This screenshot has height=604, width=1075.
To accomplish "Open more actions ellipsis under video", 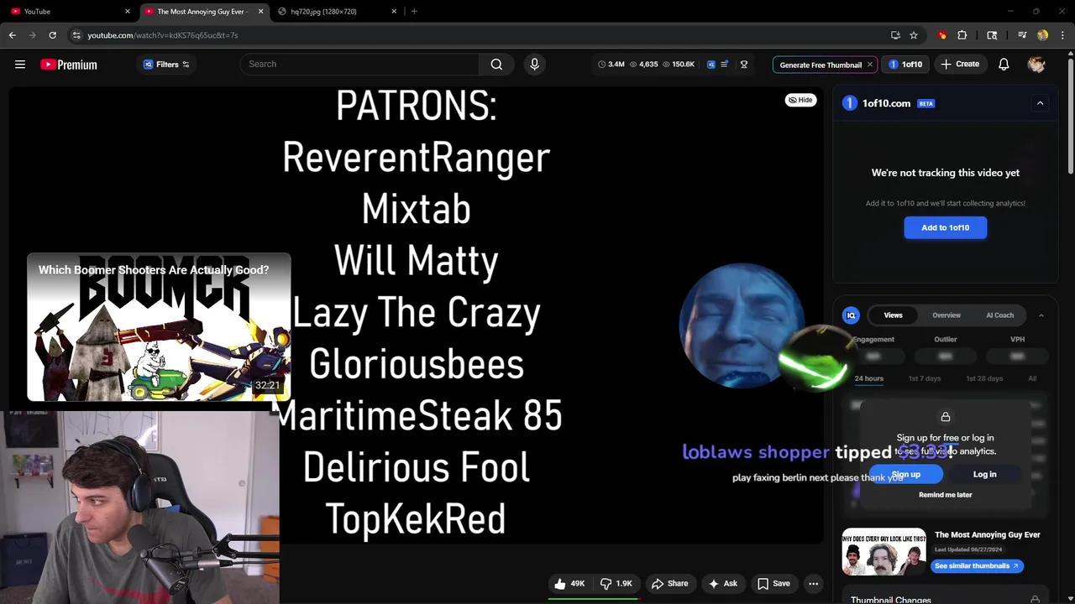I will pos(813,584).
